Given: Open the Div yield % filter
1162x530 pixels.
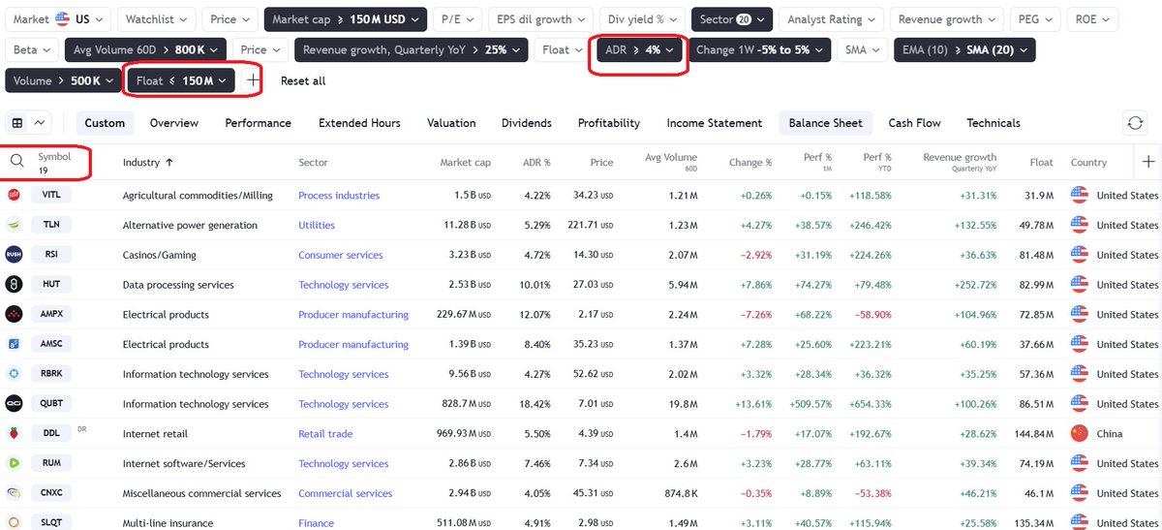Looking at the screenshot, I should 642,18.
